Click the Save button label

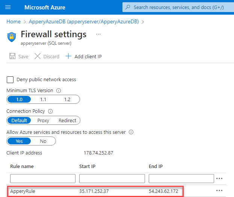coord(23,57)
